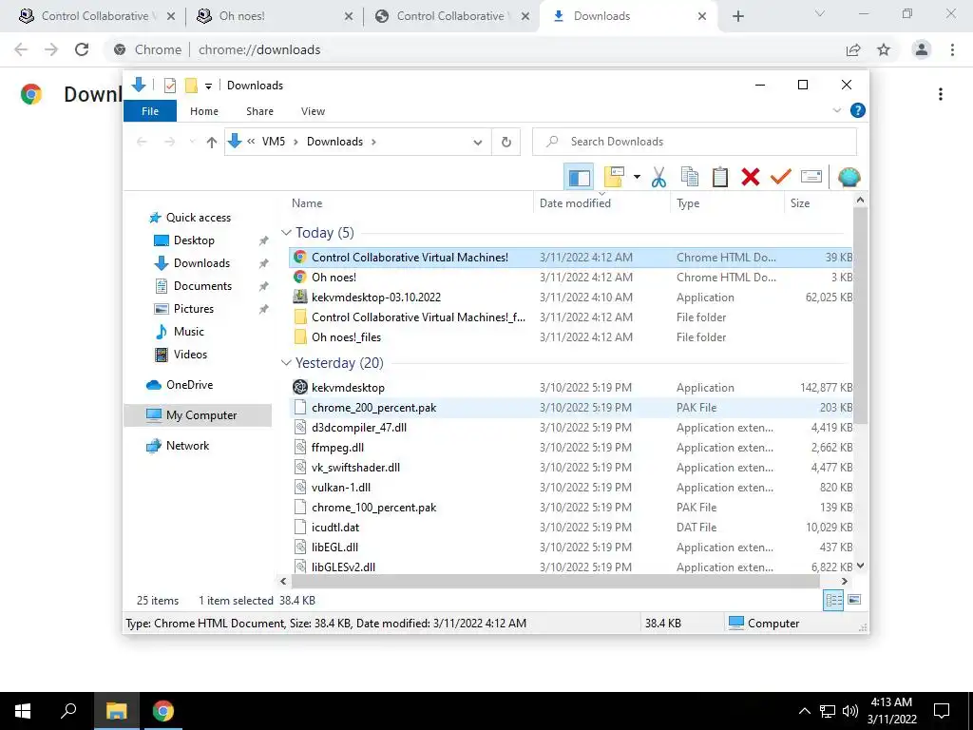The height and width of the screenshot is (730, 973).
Task: Bookmark this page with the star icon
Action: (x=884, y=49)
